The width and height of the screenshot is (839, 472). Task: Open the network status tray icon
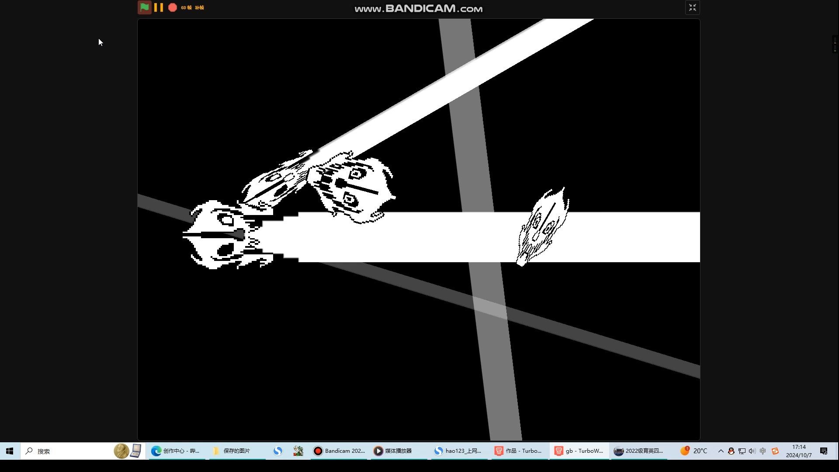(x=742, y=451)
